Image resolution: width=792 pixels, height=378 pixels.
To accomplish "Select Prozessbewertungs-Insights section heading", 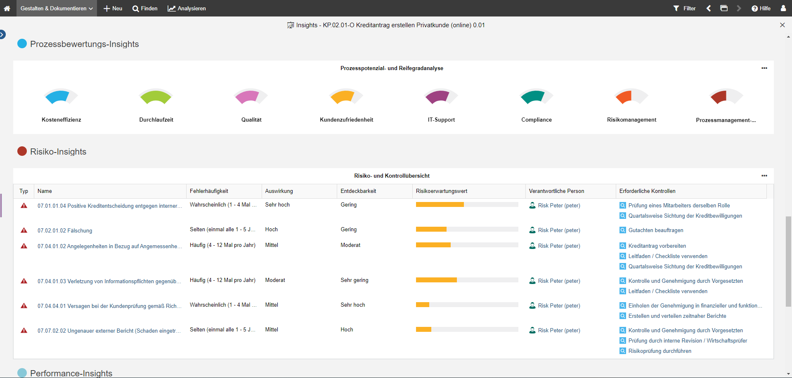I will click(x=84, y=44).
